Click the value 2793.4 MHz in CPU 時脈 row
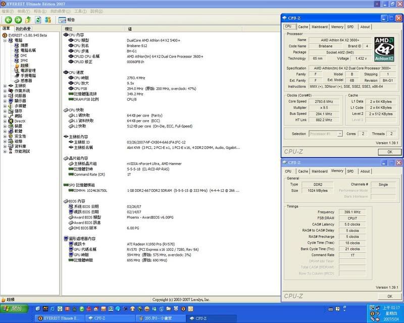Screen dimensions: 404x323 click(136, 78)
